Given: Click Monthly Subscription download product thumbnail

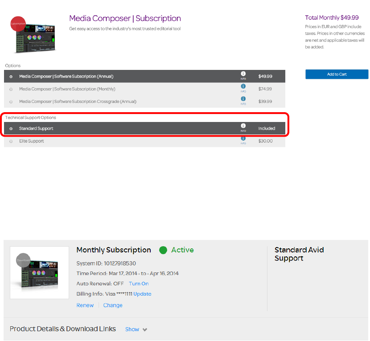Looking at the screenshot, I should [39, 272].
